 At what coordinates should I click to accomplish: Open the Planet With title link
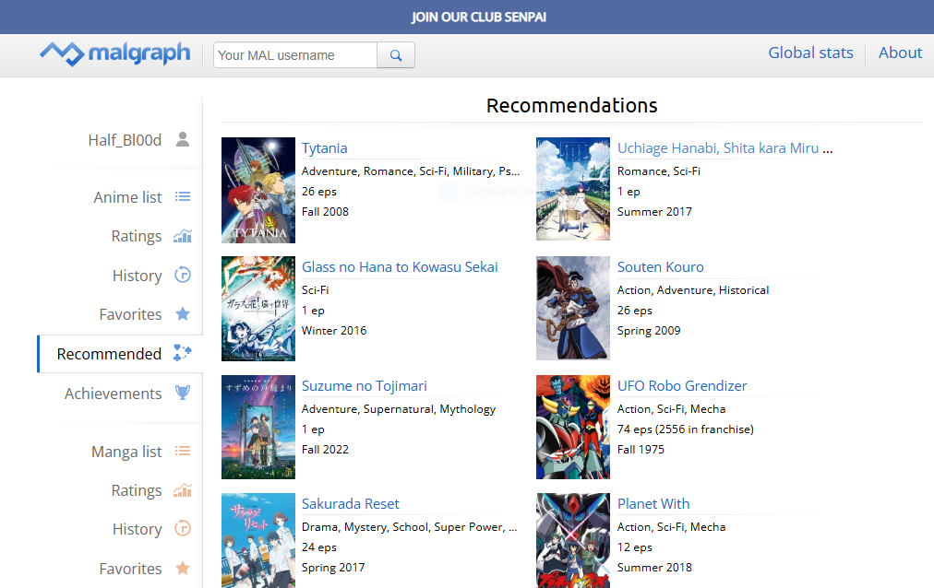pyautogui.click(x=653, y=503)
